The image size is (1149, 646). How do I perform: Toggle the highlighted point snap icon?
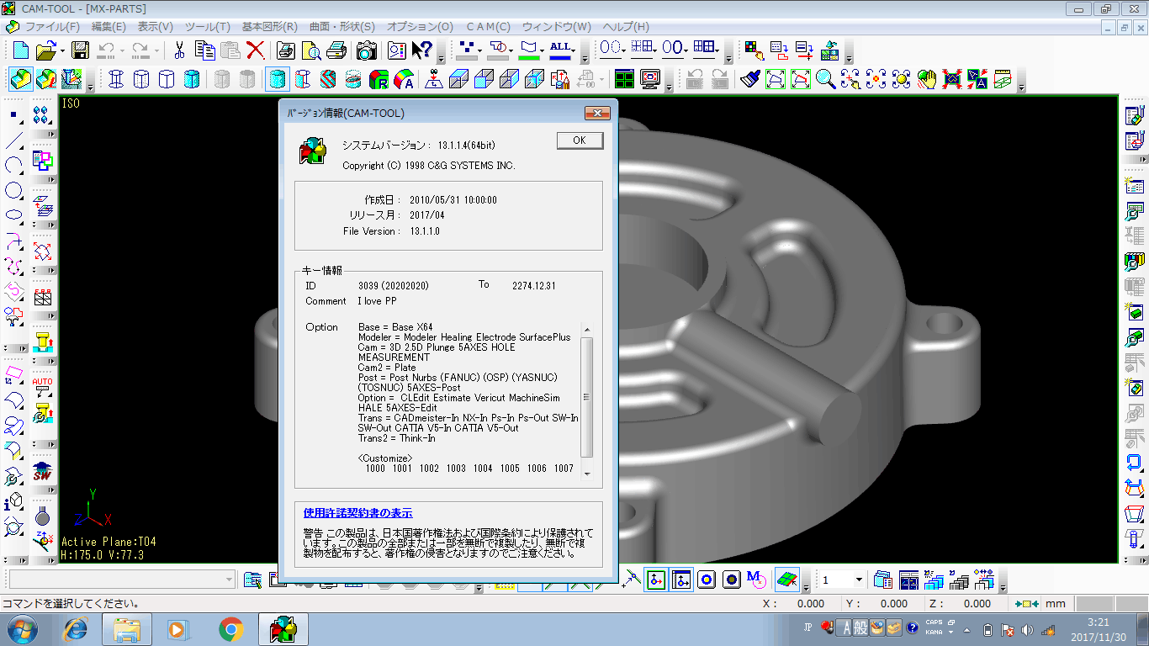click(x=656, y=580)
